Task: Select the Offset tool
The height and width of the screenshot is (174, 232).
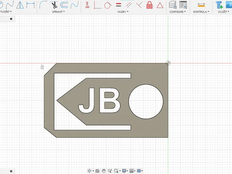Action: pos(64,5)
